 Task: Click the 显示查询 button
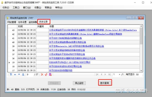pos(104,83)
